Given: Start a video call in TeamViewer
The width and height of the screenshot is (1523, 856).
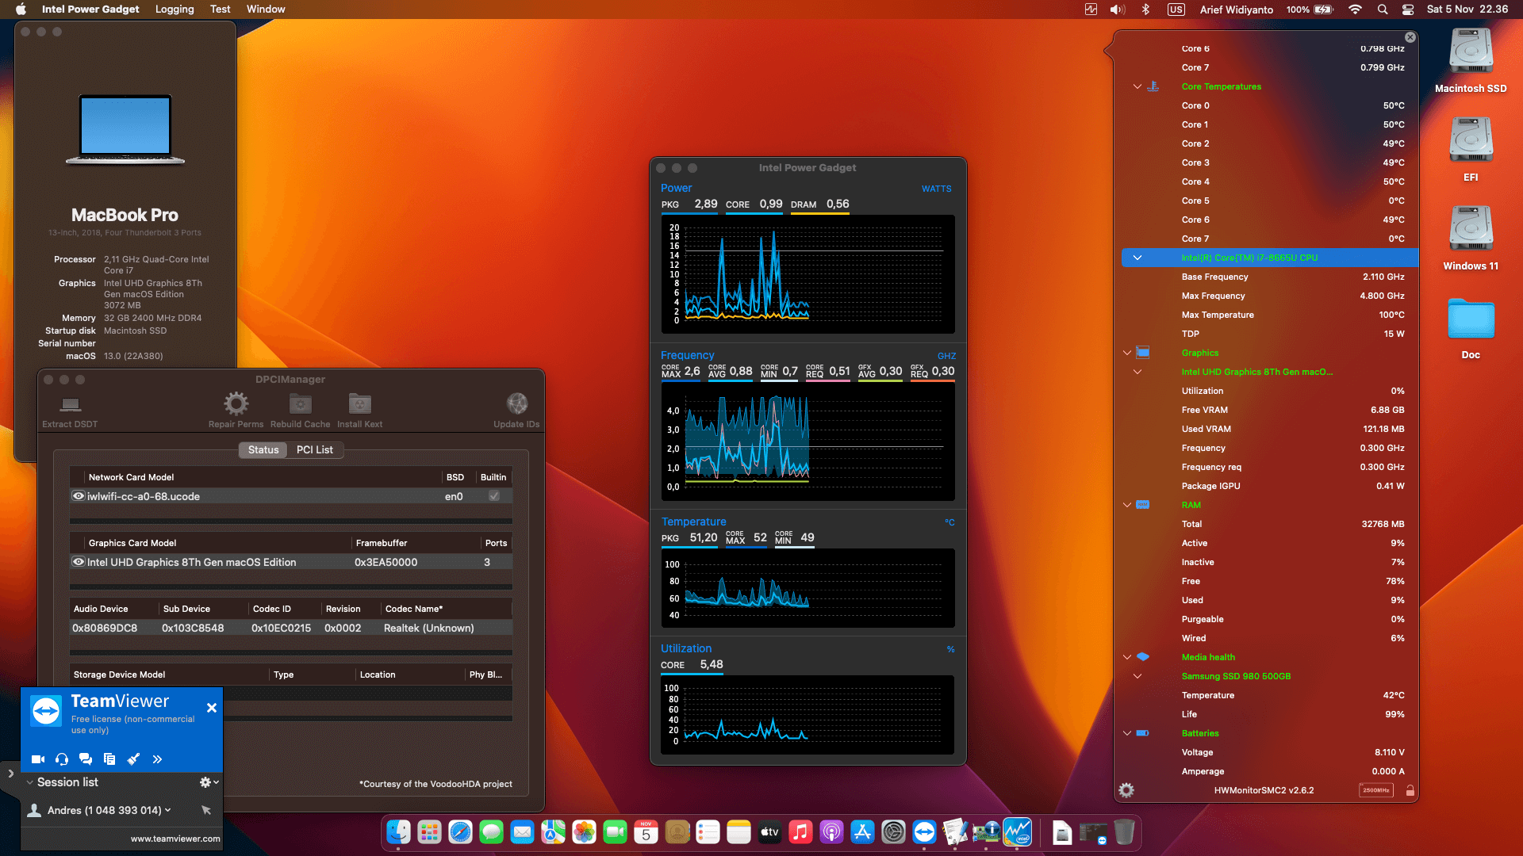Looking at the screenshot, I should click(x=37, y=759).
